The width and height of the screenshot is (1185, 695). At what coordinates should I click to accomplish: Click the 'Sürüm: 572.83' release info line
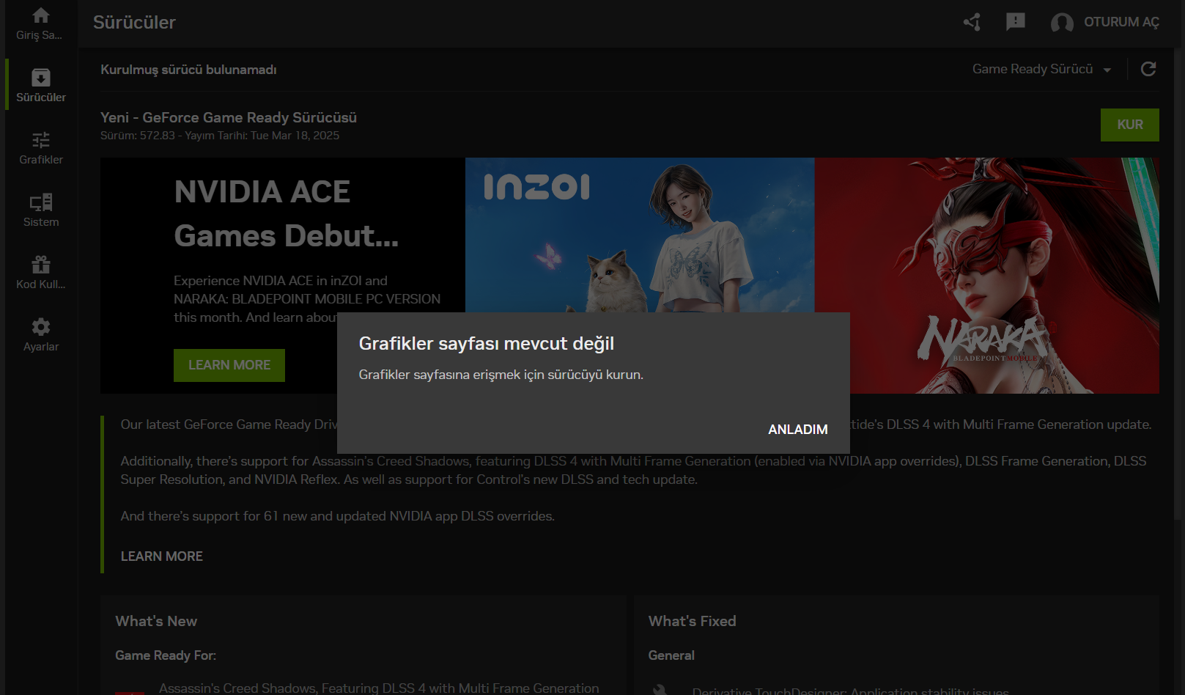(220, 136)
